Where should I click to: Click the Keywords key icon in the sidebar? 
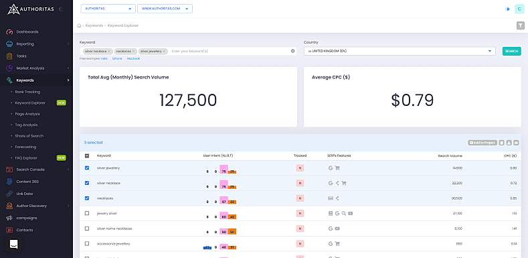pos(9,80)
